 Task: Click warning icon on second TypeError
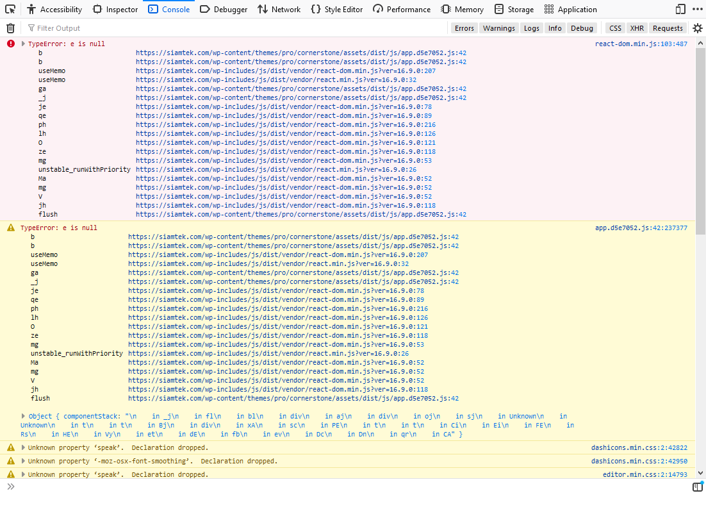pyautogui.click(x=11, y=228)
